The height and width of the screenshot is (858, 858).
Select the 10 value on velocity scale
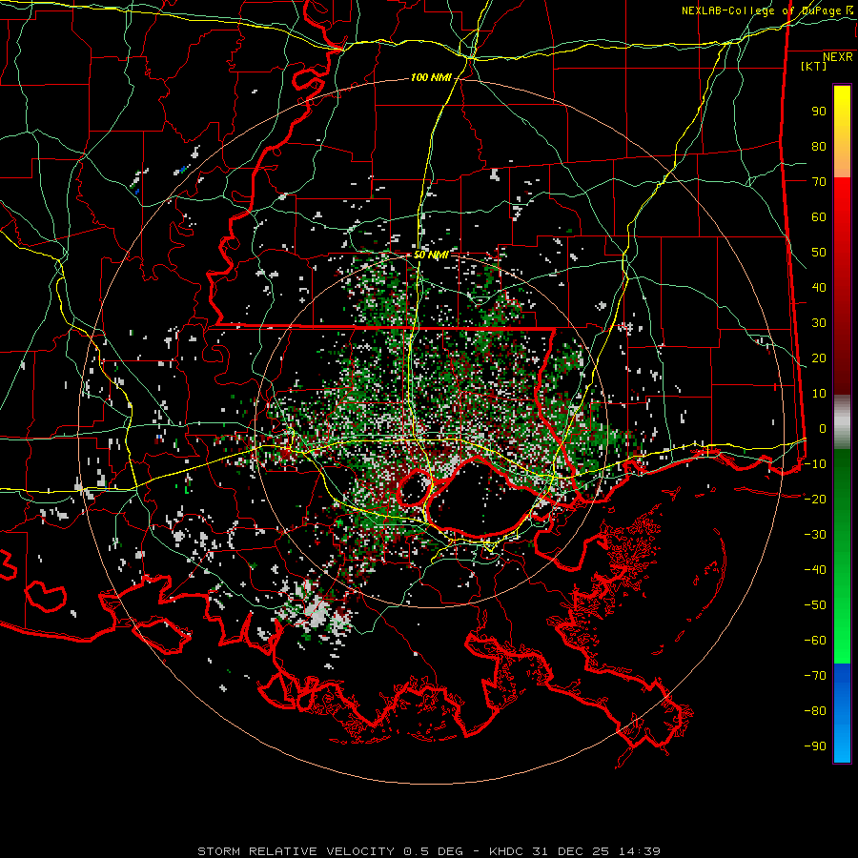pos(819,394)
